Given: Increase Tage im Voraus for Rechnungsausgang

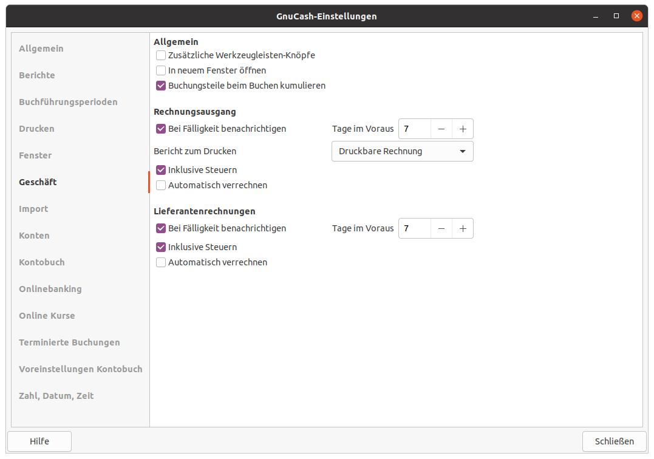Looking at the screenshot, I should [x=463, y=129].
